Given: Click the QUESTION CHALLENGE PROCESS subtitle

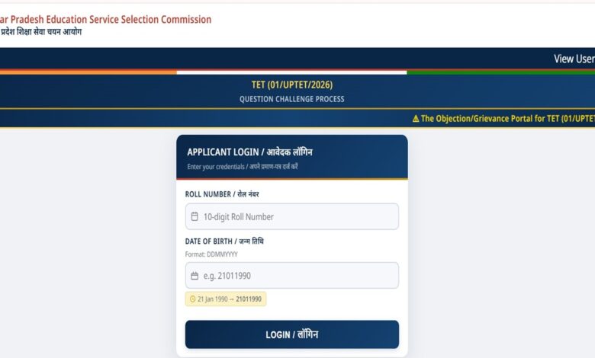Looking at the screenshot, I should (x=292, y=99).
